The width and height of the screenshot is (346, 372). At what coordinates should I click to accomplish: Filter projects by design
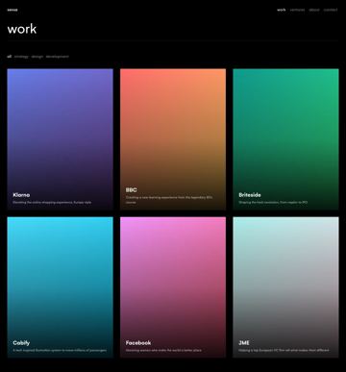point(37,57)
